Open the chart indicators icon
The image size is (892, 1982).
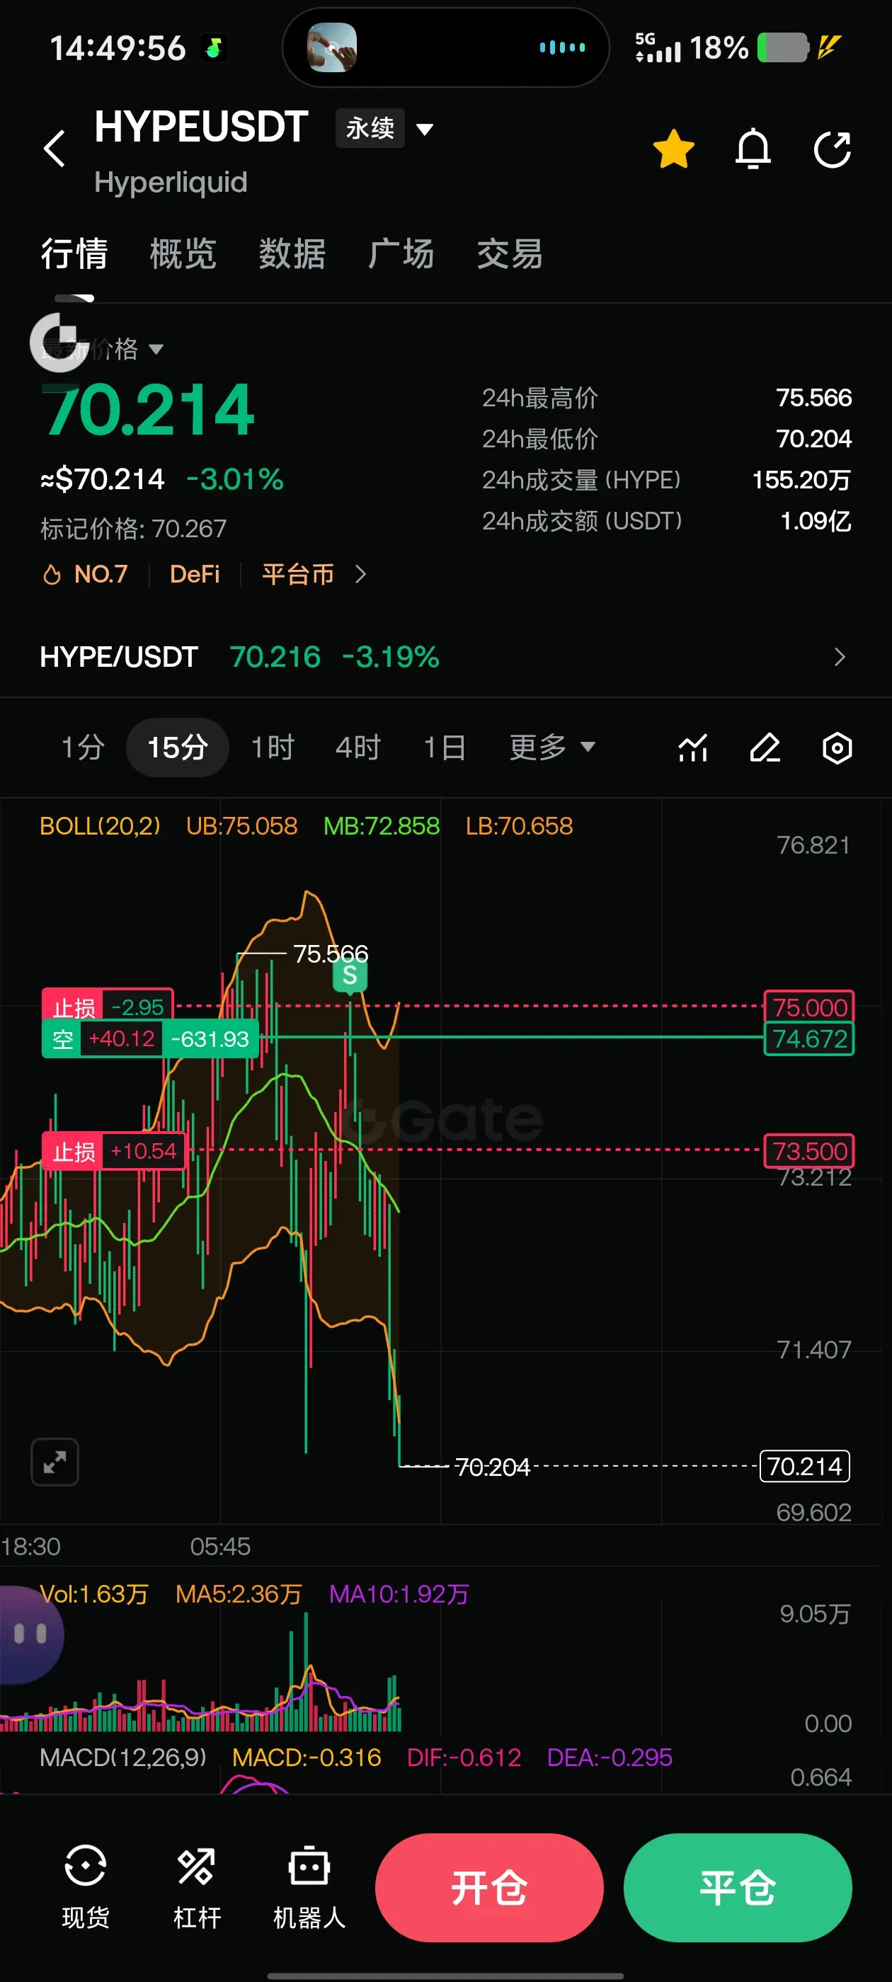pyautogui.click(x=692, y=748)
